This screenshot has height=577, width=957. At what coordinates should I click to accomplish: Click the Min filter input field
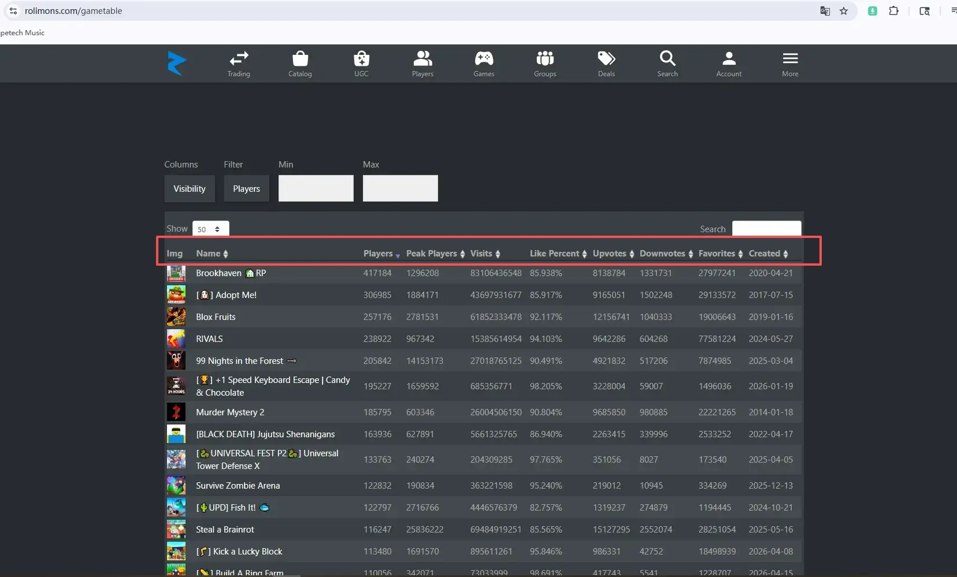(x=316, y=188)
